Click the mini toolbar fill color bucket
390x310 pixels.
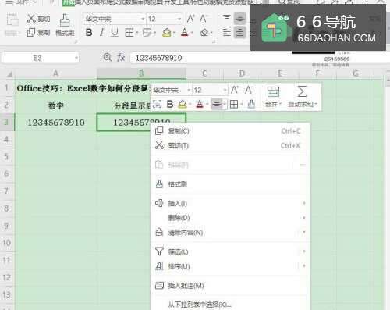[x=183, y=105]
